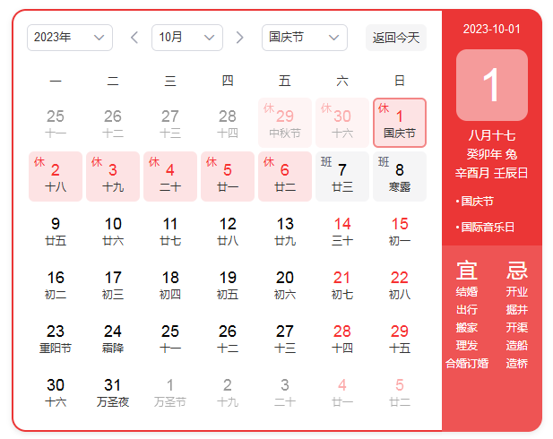
Task: Go to previous month with left arrow
Action: click(x=134, y=38)
